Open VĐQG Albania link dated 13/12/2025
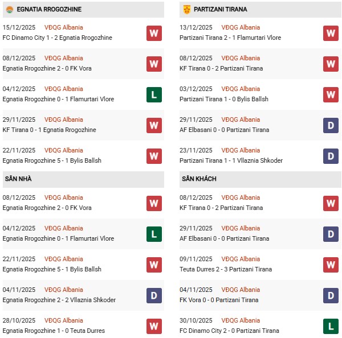342x338 pixels. tap(240, 27)
